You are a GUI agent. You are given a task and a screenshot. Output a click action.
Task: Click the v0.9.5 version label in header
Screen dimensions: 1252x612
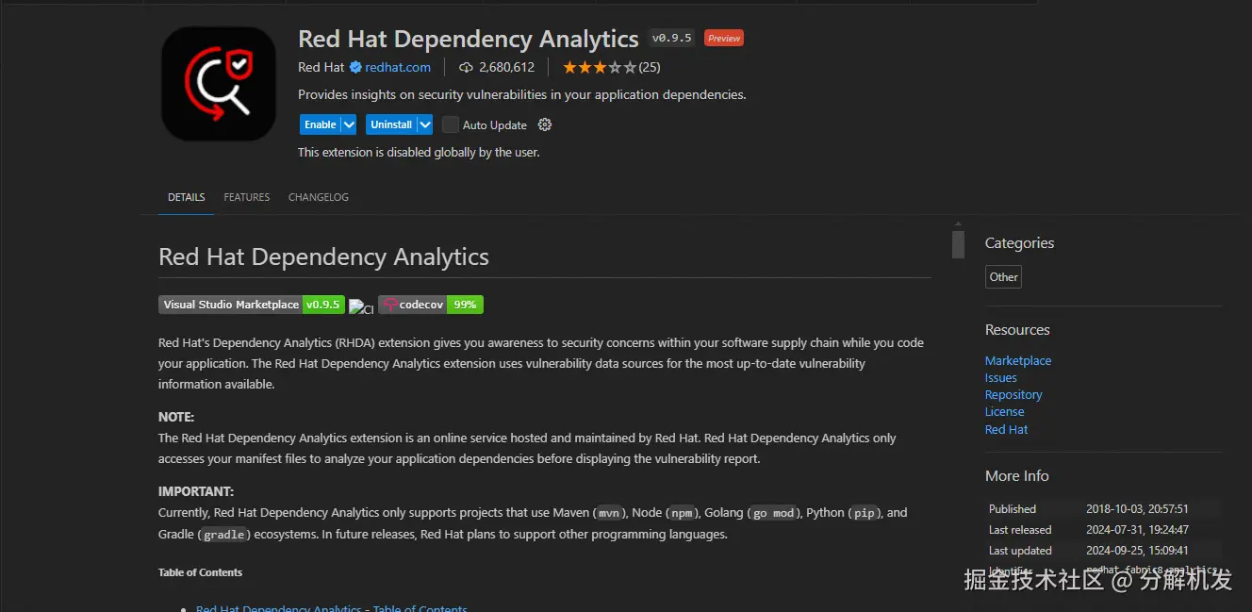(x=671, y=38)
